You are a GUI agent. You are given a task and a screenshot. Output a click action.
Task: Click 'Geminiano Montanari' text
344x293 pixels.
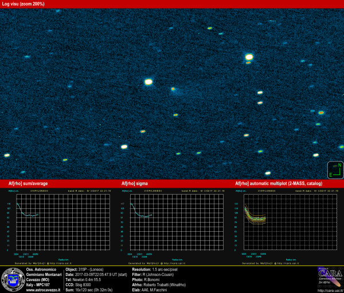tap(44, 275)
